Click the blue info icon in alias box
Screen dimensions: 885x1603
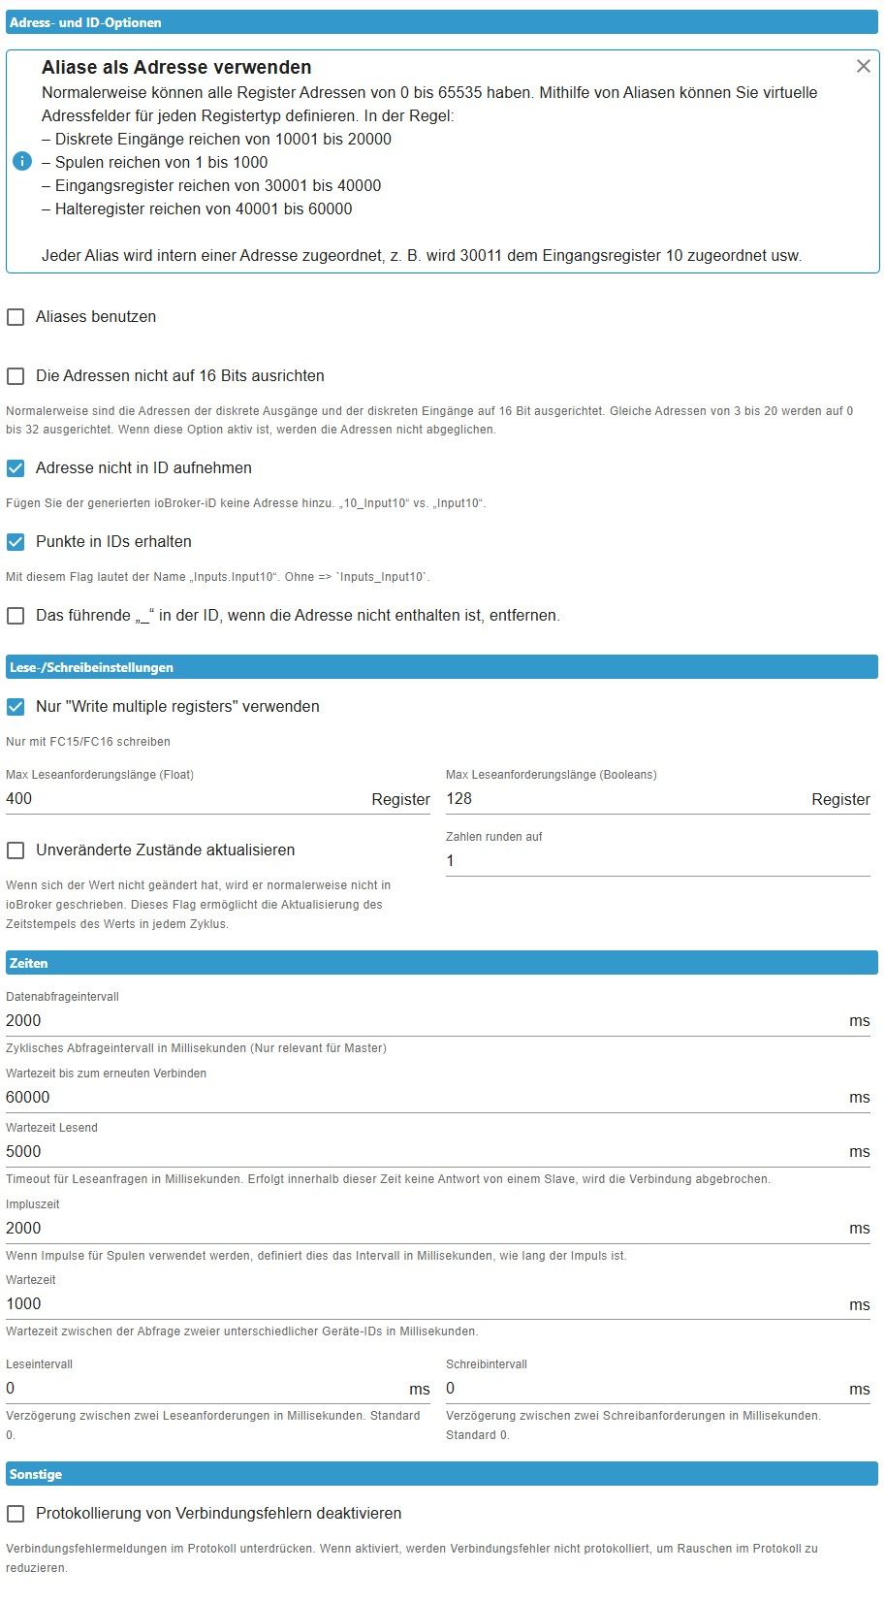point(22,161)
